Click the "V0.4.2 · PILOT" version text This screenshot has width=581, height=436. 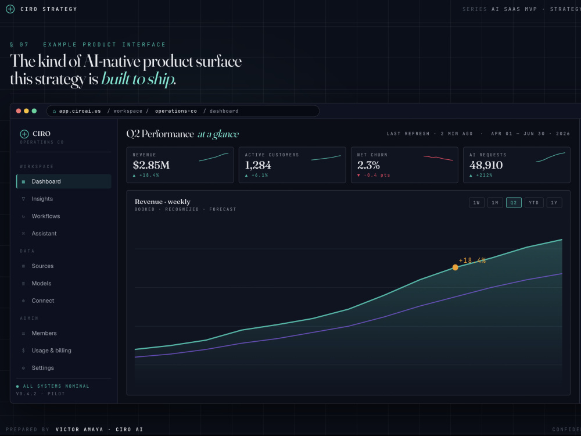tap(41, 394)
